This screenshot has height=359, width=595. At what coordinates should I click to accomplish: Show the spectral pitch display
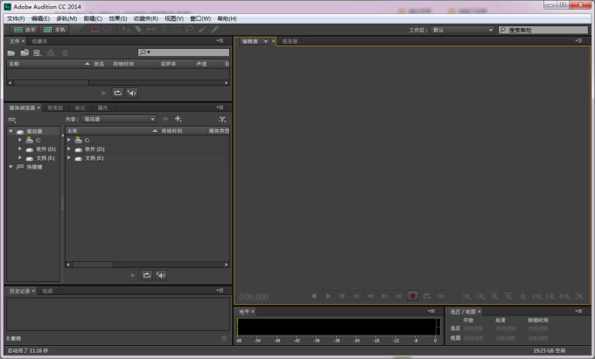[108, 29]
